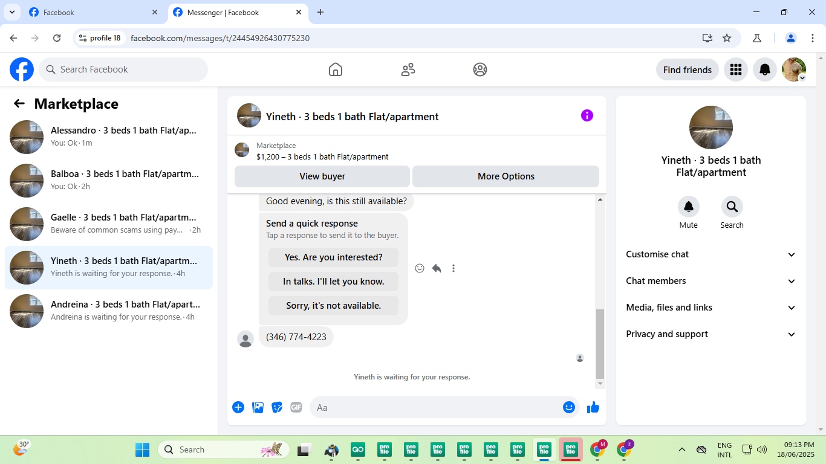Open Andreina conversation in list
Screen dimensions: 826x464
click(x=109, y=311)
